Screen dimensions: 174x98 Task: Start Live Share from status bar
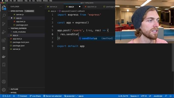pyautogui.click(x=35, y=96)
